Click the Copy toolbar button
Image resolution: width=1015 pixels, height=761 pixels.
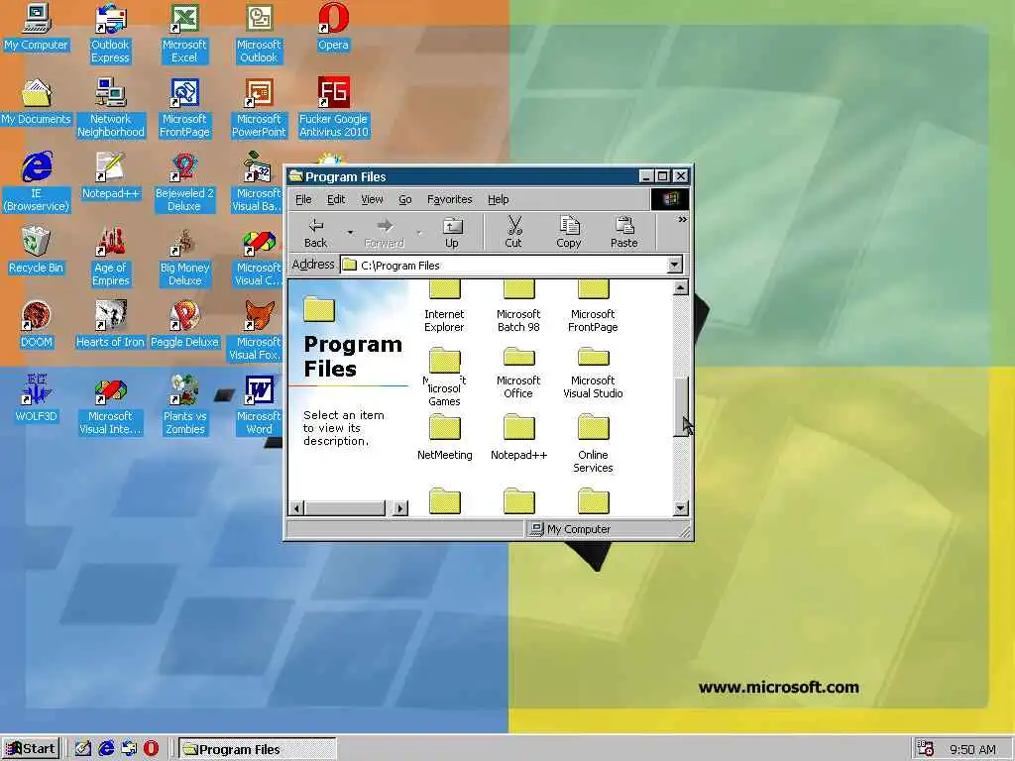568,233
